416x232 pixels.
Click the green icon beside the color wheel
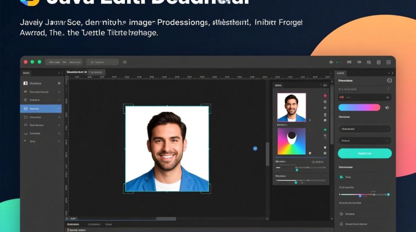325,130
